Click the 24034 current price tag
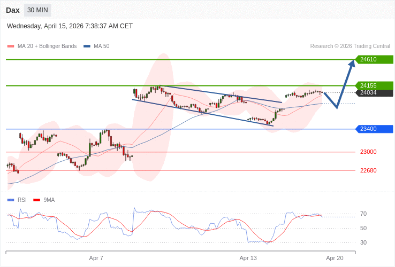The image size is (395, 267). click(374, 93)
